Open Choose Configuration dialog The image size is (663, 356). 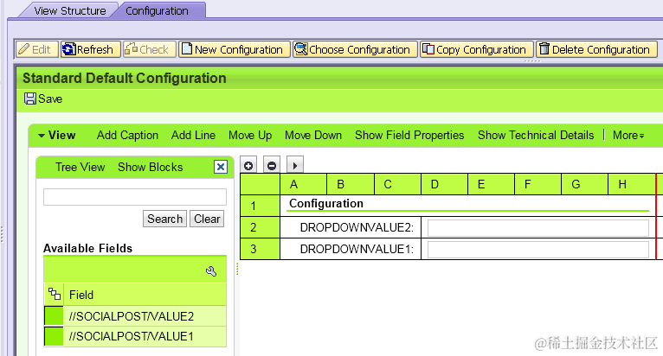tap(355, 49)
